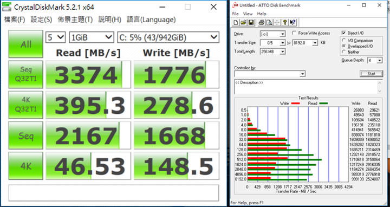Screen dimensions: 390x207
Task: Run the Seq Q32T1 test button
Action: point(25,74)
